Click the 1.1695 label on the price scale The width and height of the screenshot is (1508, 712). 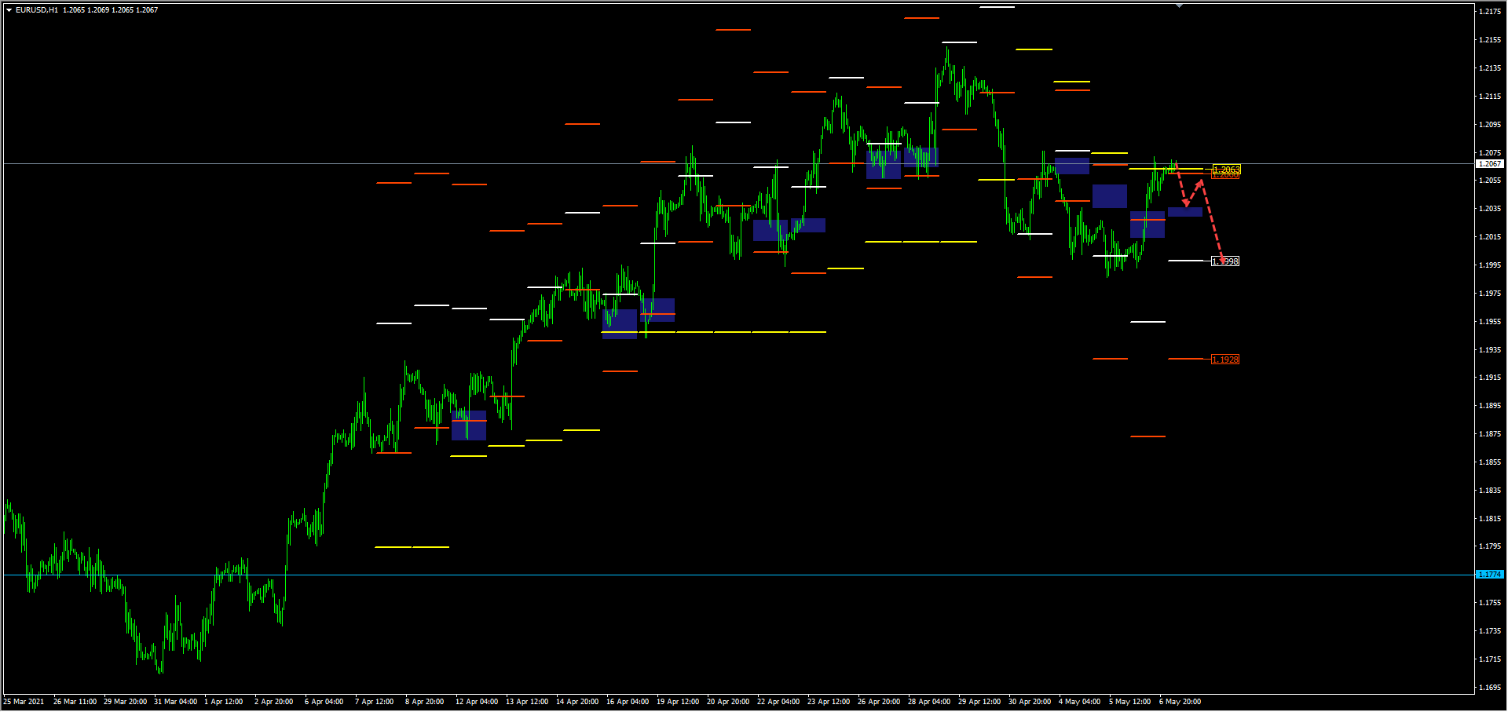tap(1489, 688)
